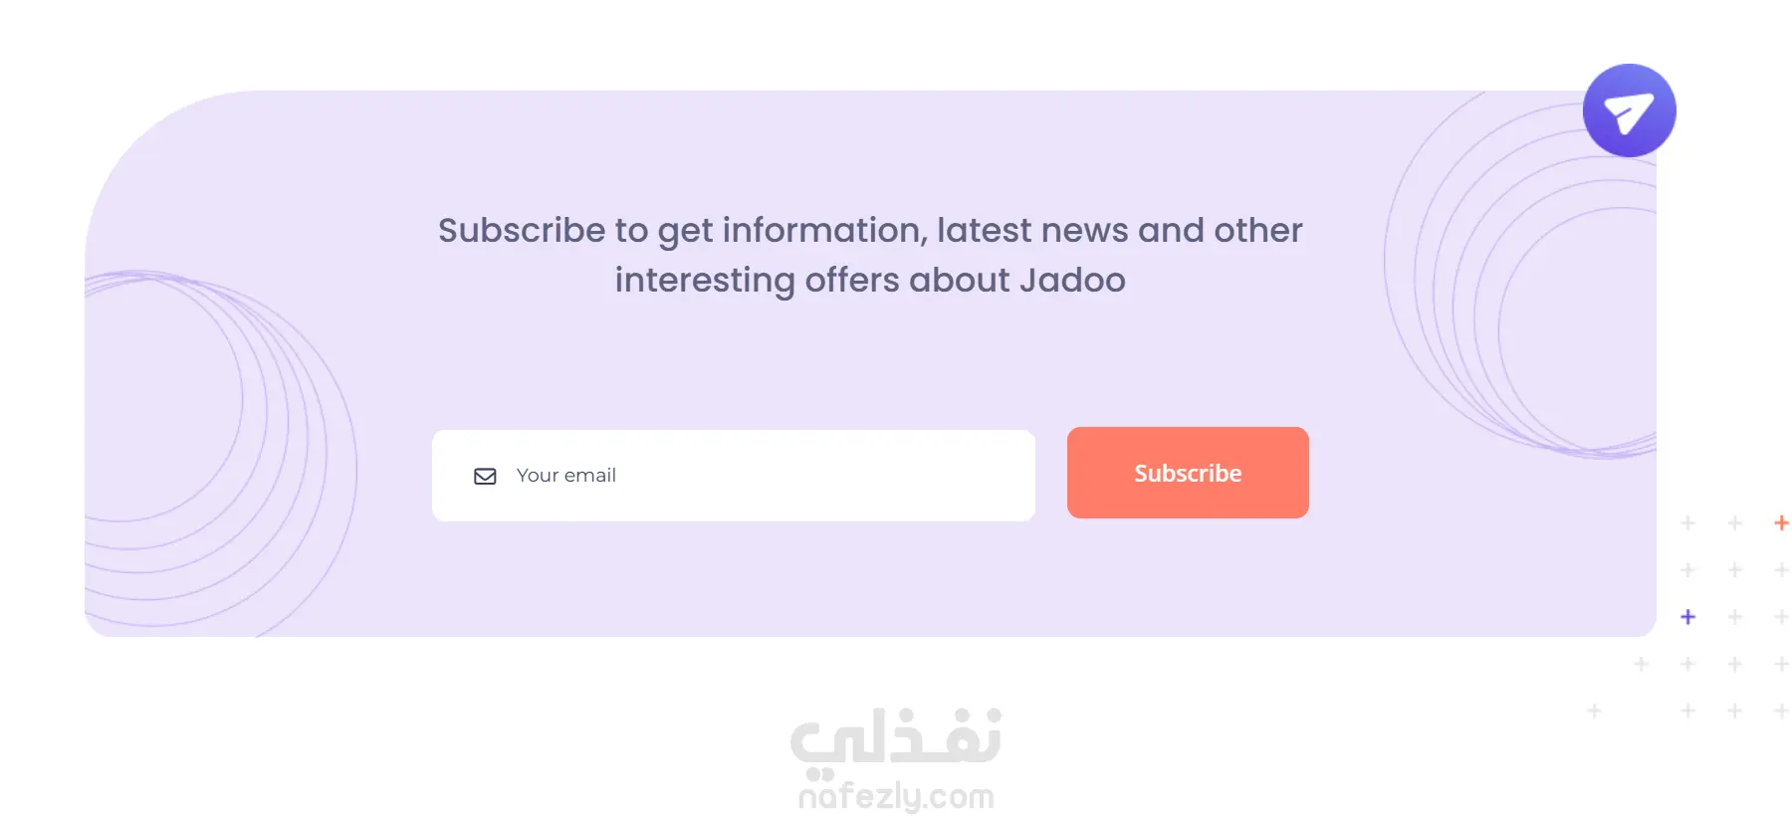
Task: Click the paper plane send icon
Action: (x=1629, y=111)
